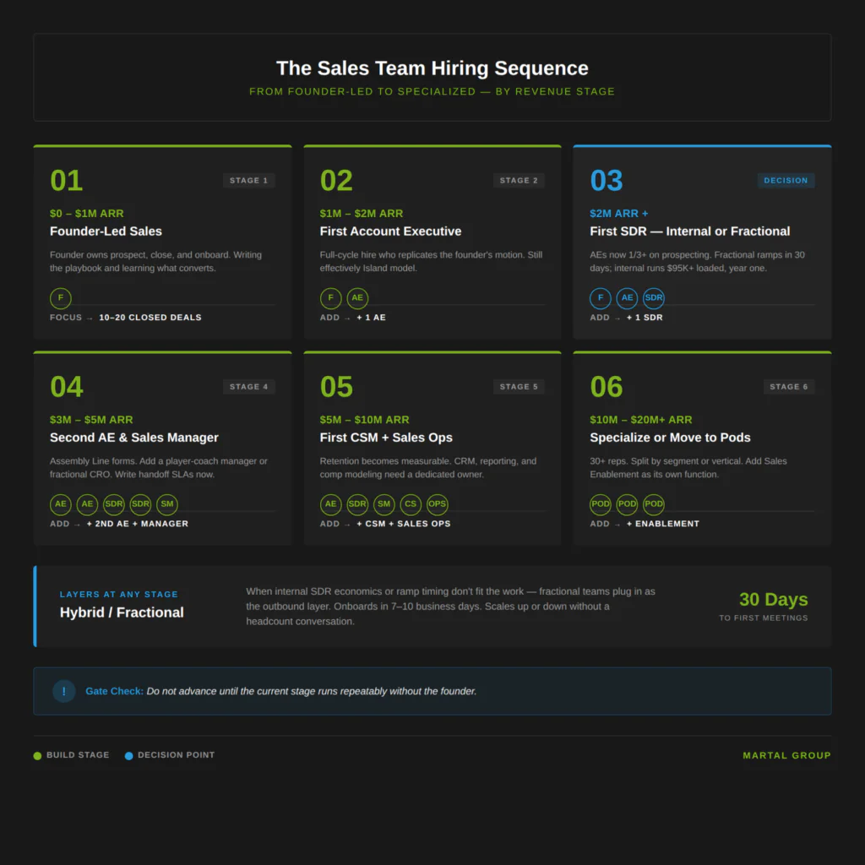Click the STAGE 6 tag
The image size is (865, 865).
[789, 387]
